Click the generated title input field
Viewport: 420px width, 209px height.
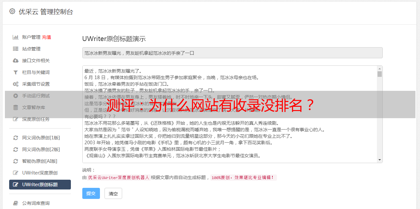(x=232, y=53)
